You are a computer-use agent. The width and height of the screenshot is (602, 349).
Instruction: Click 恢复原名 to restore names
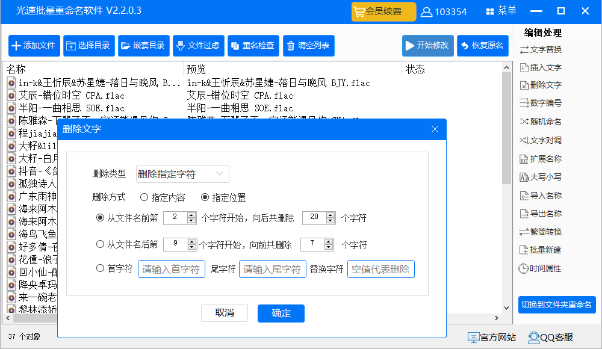pyautogui.click(x=483, y=46)
